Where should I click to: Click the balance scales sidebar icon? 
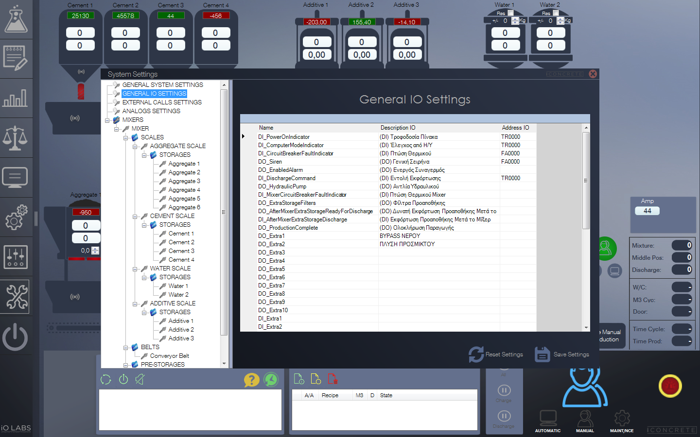pos(16,138)
